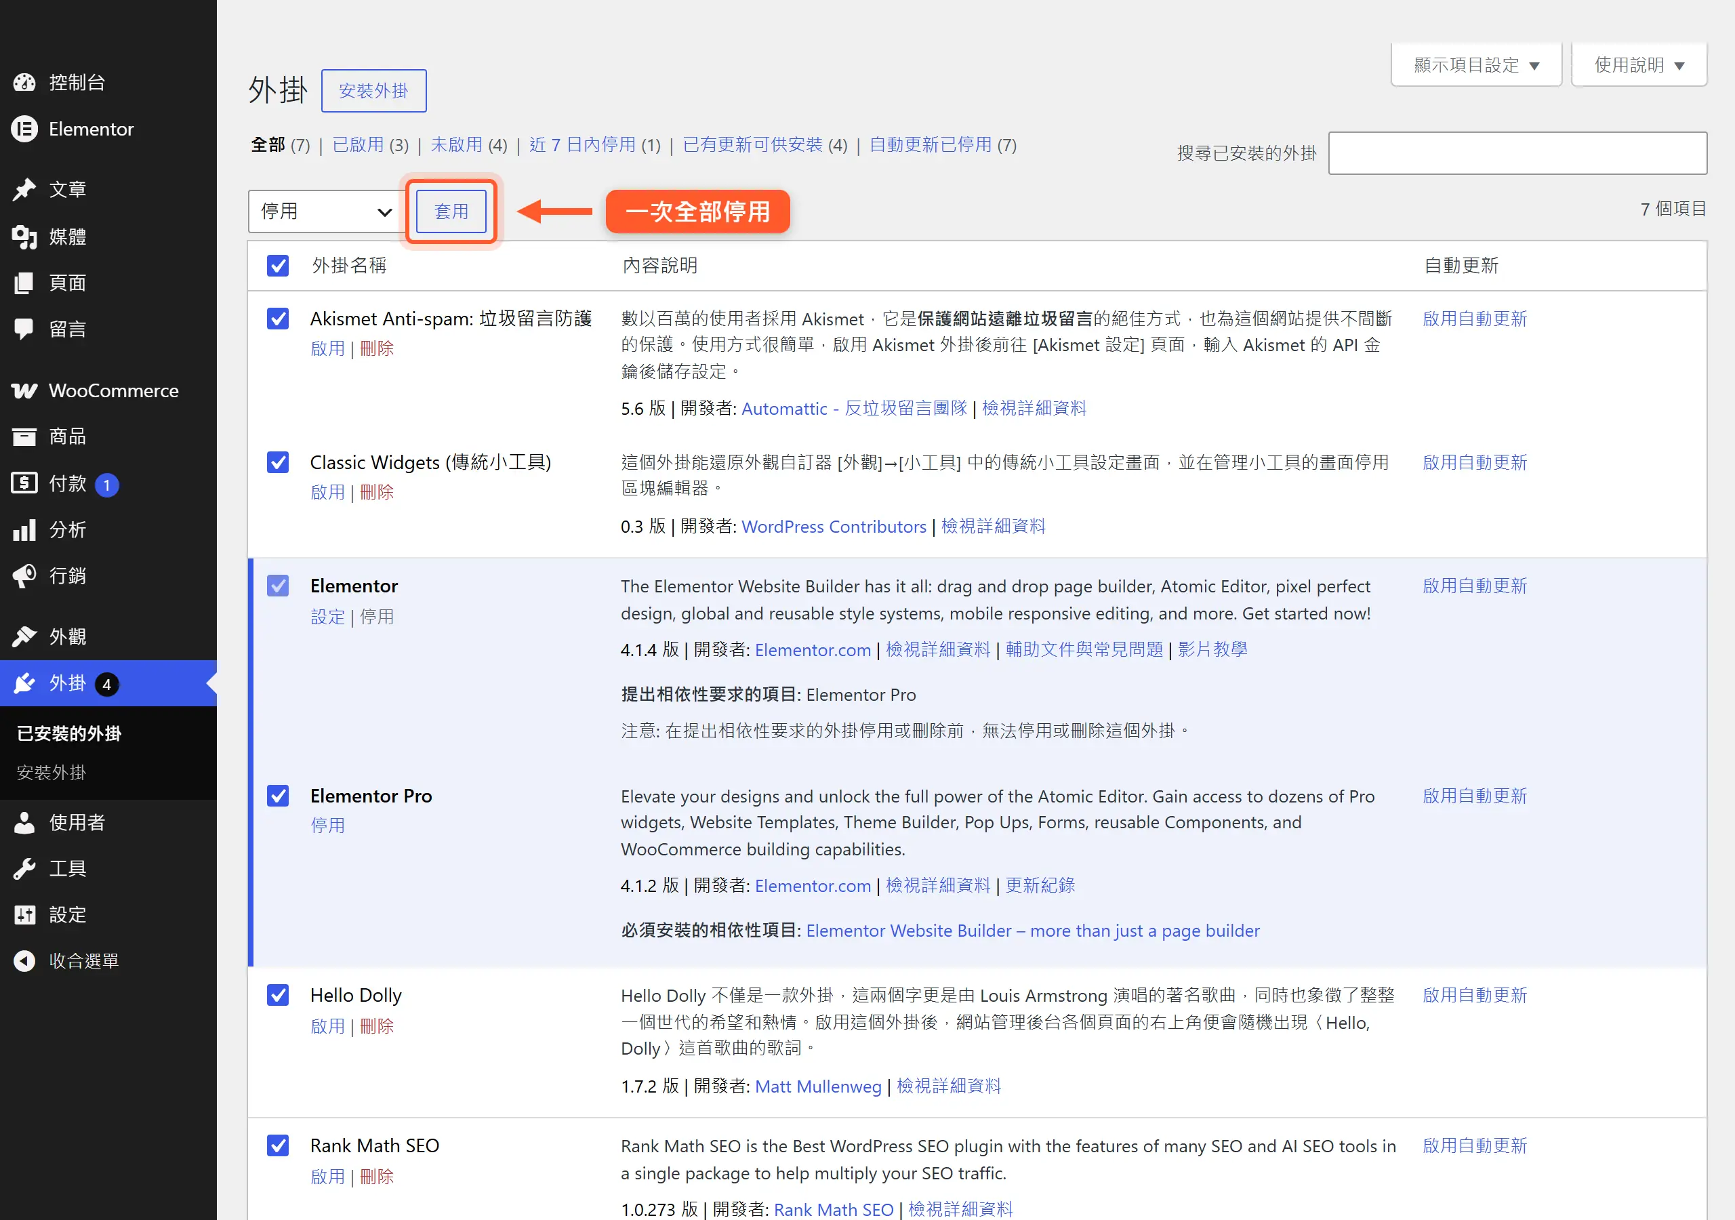
Task: Enable auto-update for Hello Dolly
Action: [x=1474, y=995]
